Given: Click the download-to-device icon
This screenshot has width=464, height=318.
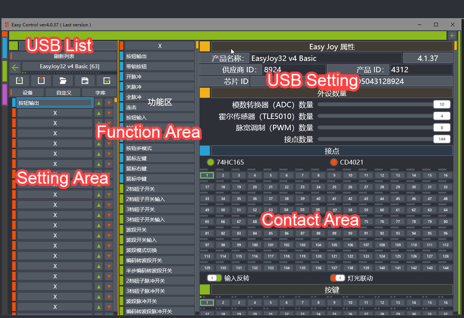Looking at the screenshot, I should click(19, 80).
